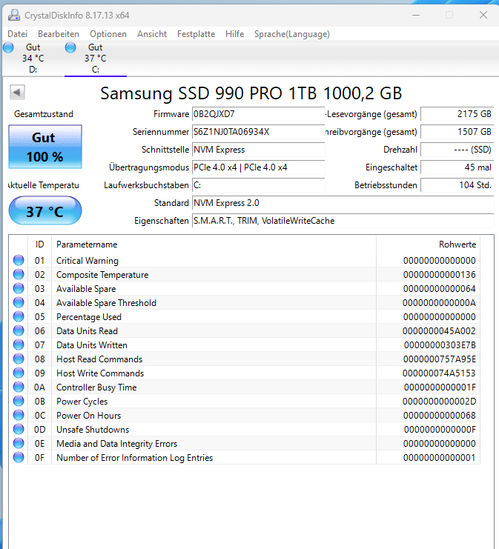Click the blue status orb for drive C:
This screenshot has width=499, height=549.
tap(70, 47)
